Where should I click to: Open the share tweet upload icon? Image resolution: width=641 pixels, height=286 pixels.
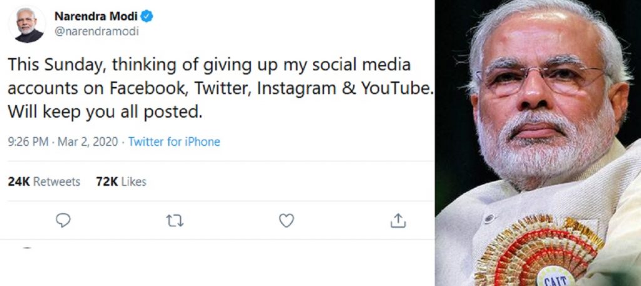pos(398,220)
